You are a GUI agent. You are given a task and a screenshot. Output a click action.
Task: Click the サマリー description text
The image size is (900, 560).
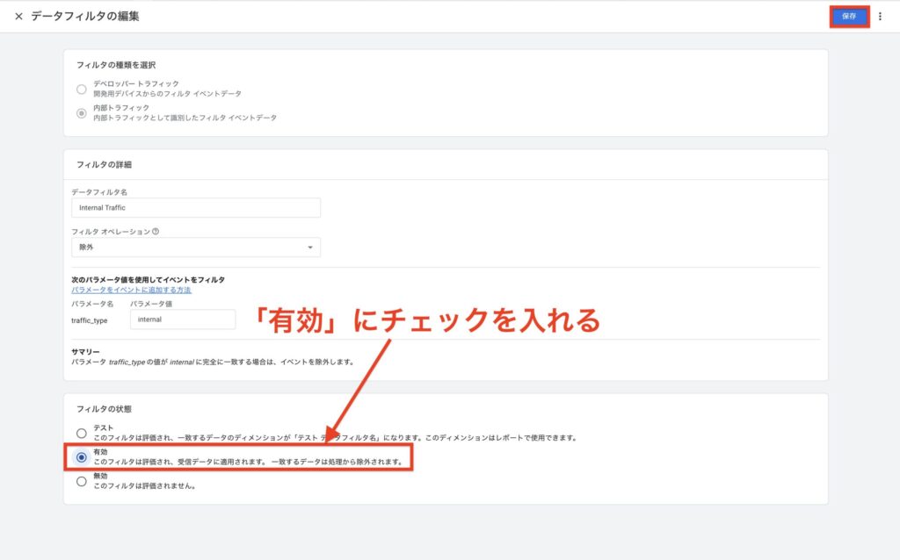tap(211, 362)
